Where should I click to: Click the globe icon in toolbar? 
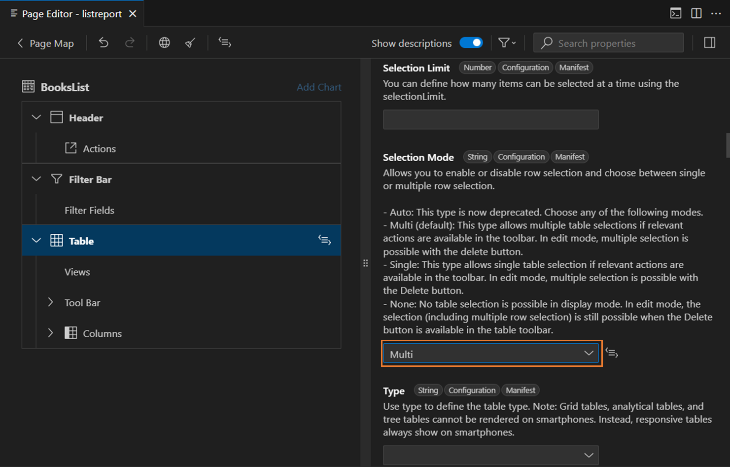pyautogui.click(x=164, y=43)
